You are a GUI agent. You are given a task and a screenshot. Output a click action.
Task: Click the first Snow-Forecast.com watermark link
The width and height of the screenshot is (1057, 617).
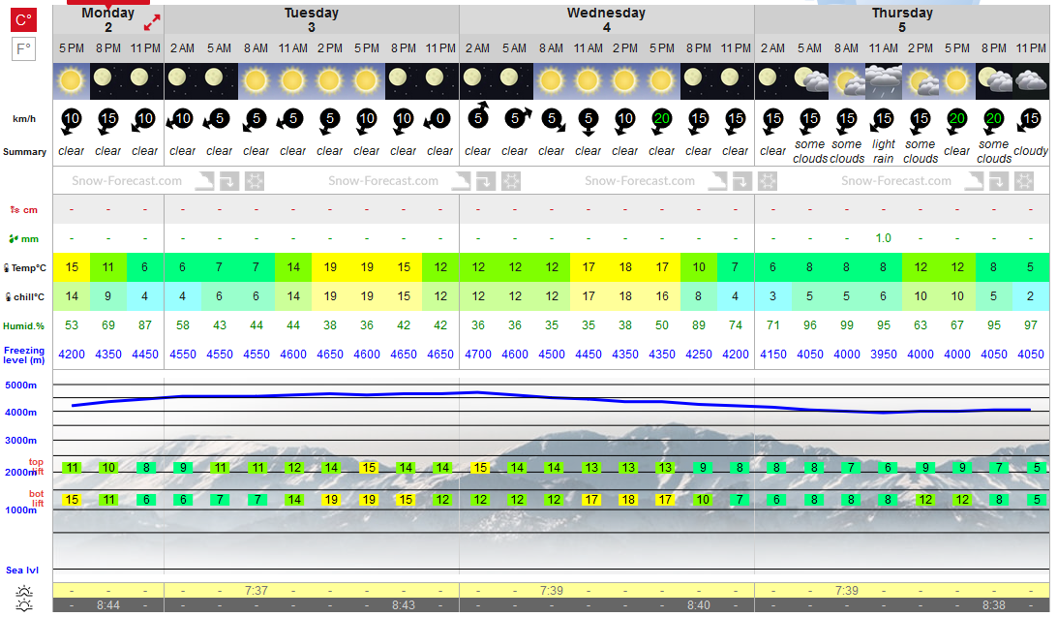click(x=127, y=181)
